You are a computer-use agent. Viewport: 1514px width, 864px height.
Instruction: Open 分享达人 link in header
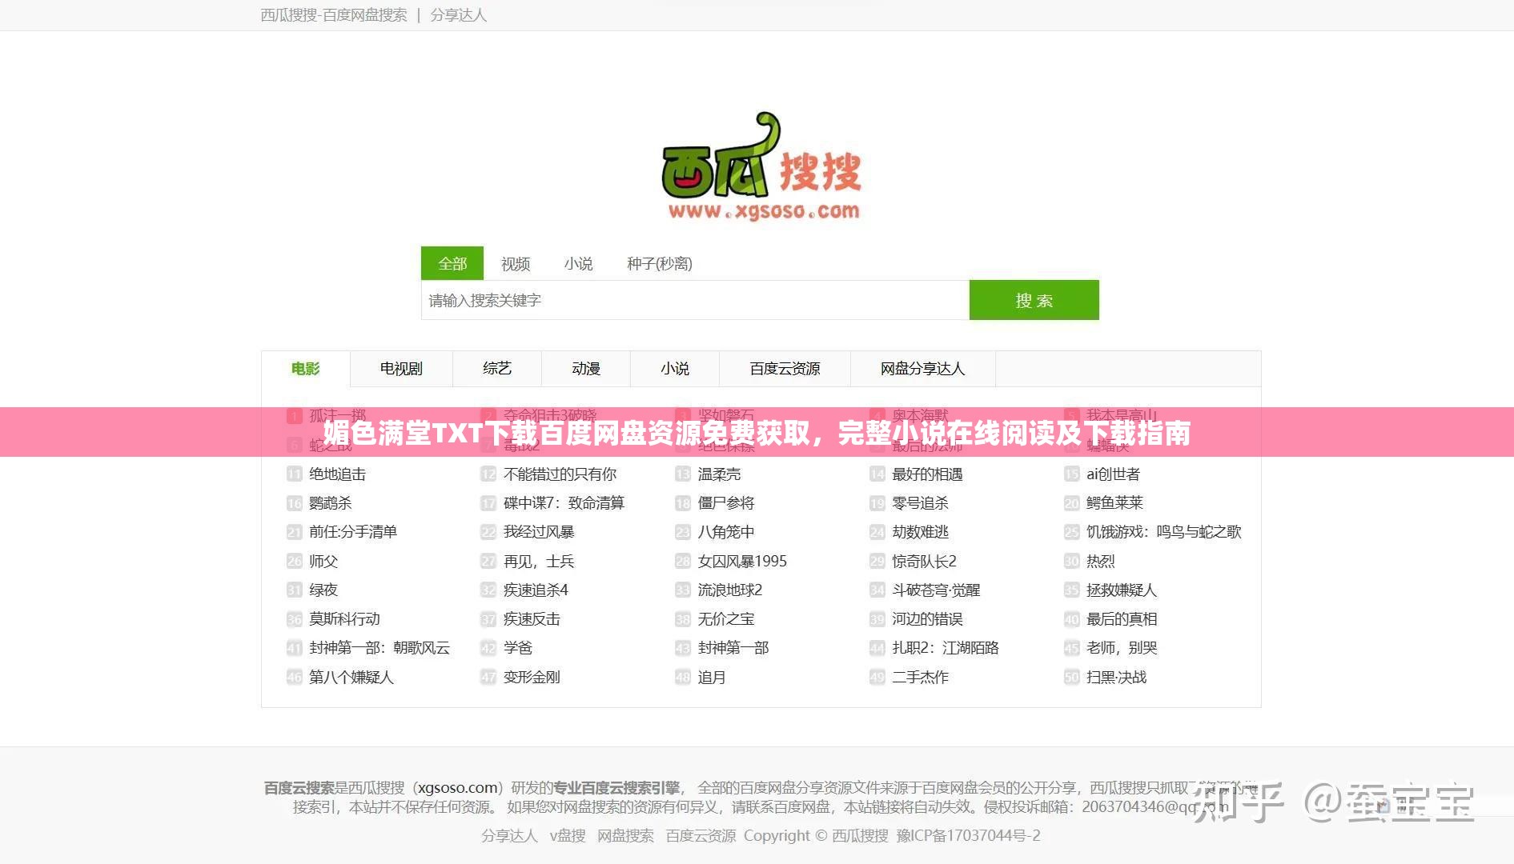458,15
